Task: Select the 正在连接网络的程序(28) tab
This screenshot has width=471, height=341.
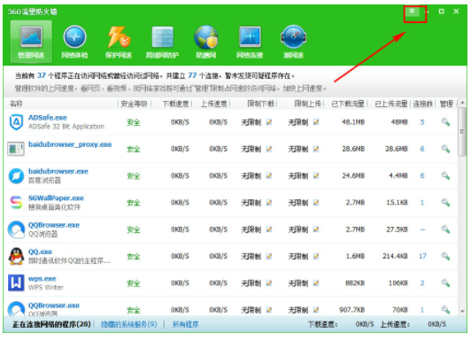Action: point(51,324)
